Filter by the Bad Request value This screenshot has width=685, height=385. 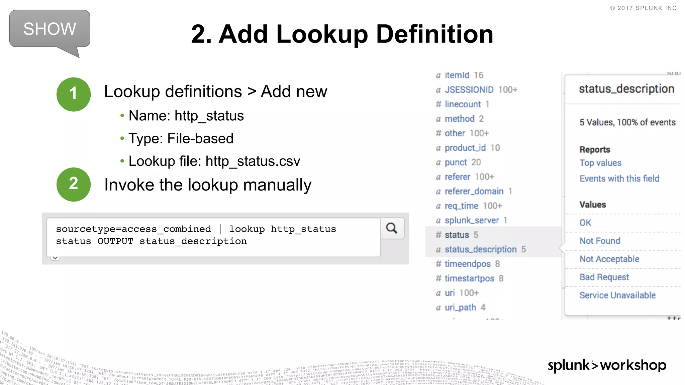pos(604,277)
